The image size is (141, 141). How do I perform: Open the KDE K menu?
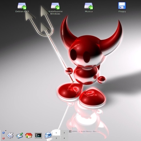10,135
